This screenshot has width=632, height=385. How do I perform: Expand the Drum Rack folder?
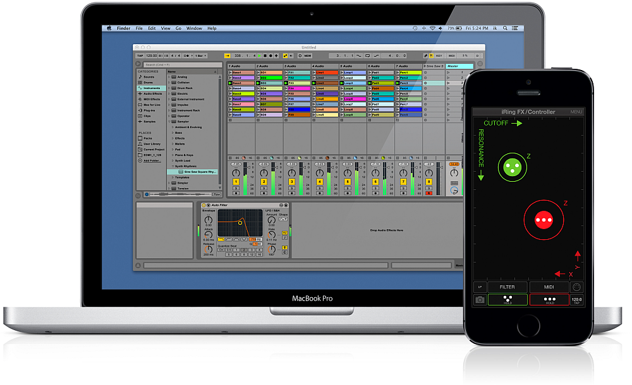pos(169,88)
